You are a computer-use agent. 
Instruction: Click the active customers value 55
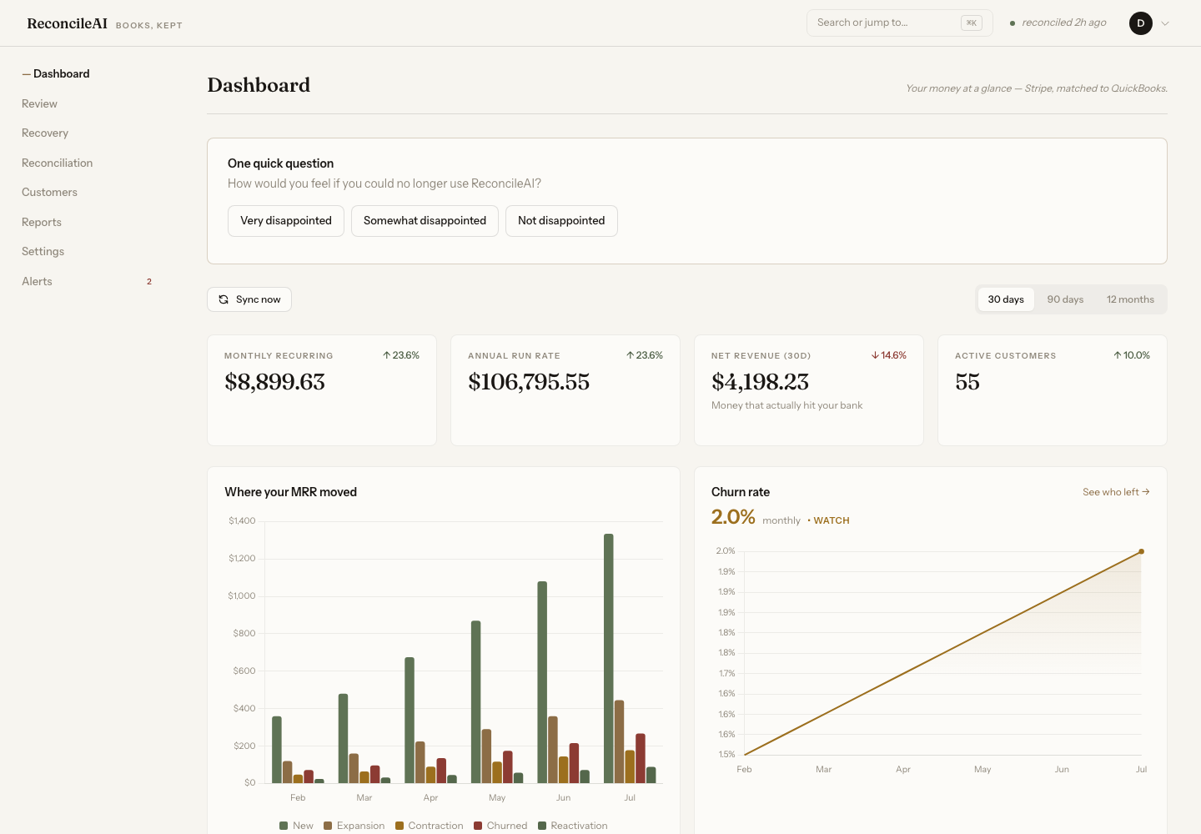coord(967,382)
